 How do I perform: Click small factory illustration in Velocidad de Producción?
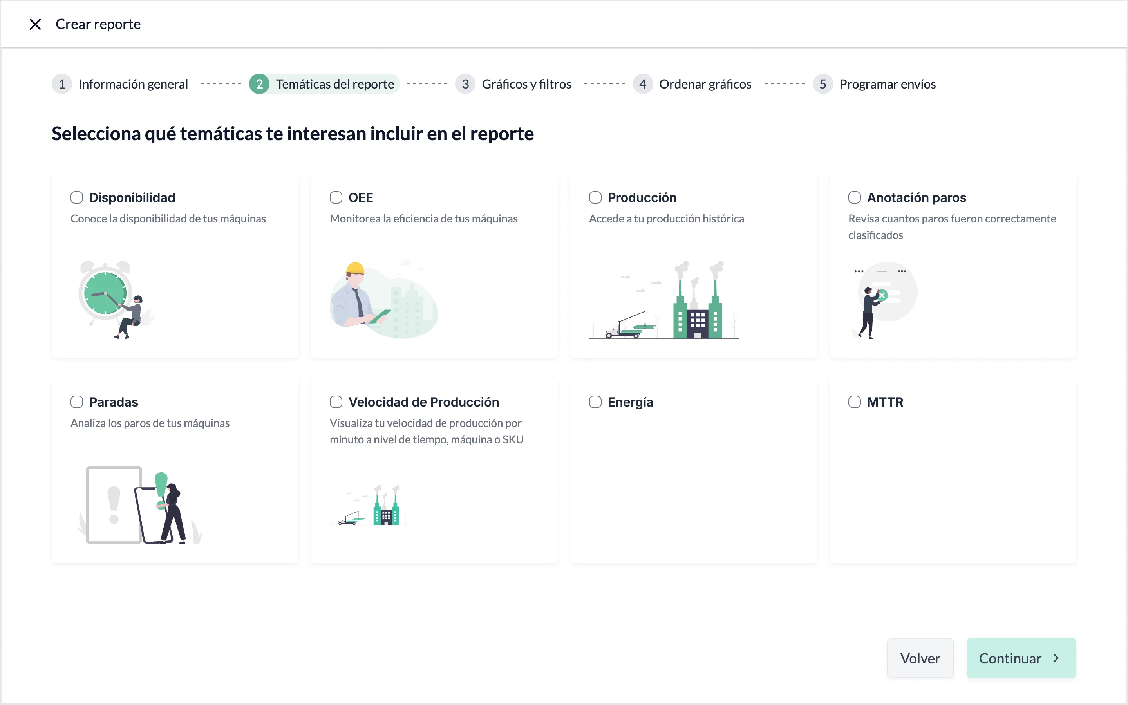[x=369, y=505]
